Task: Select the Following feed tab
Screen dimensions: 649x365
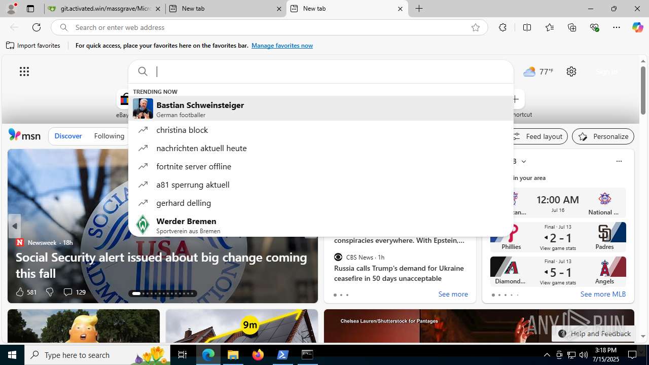Action: pos(109,136)
